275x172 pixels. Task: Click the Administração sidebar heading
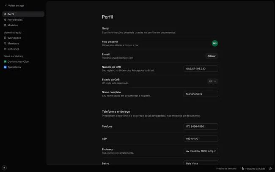click(x=13, y=33)
